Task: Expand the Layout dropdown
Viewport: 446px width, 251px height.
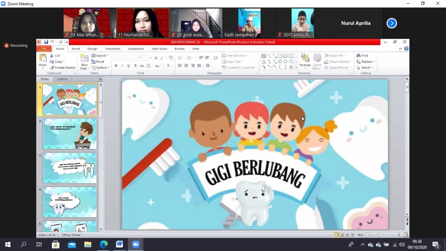Action: click(100, 56)
